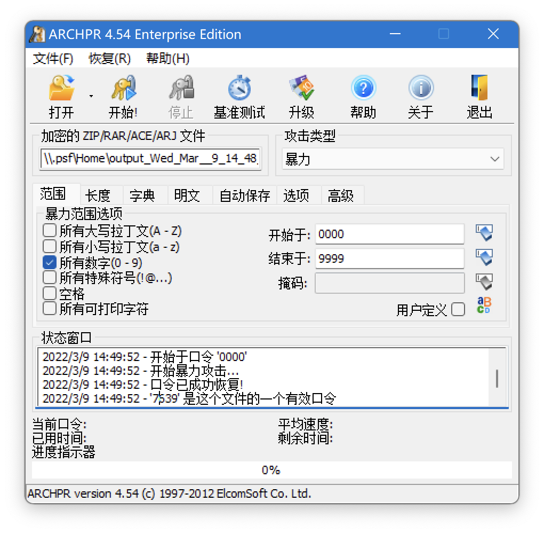The height and width of the screenshot is (533, 544).
Task: Enable the 空格 checkbox
Action: tap(50, 293)
